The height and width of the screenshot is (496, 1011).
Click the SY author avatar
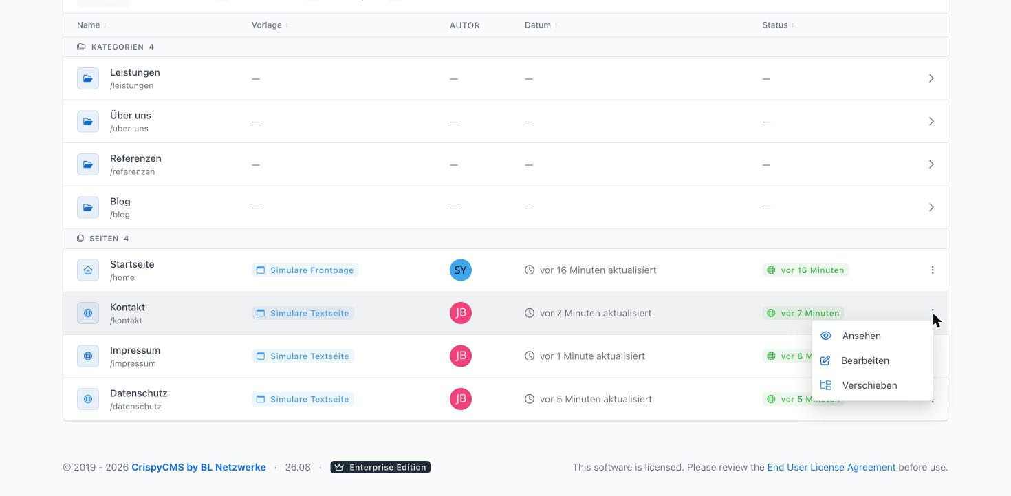(x=461, y=270)
